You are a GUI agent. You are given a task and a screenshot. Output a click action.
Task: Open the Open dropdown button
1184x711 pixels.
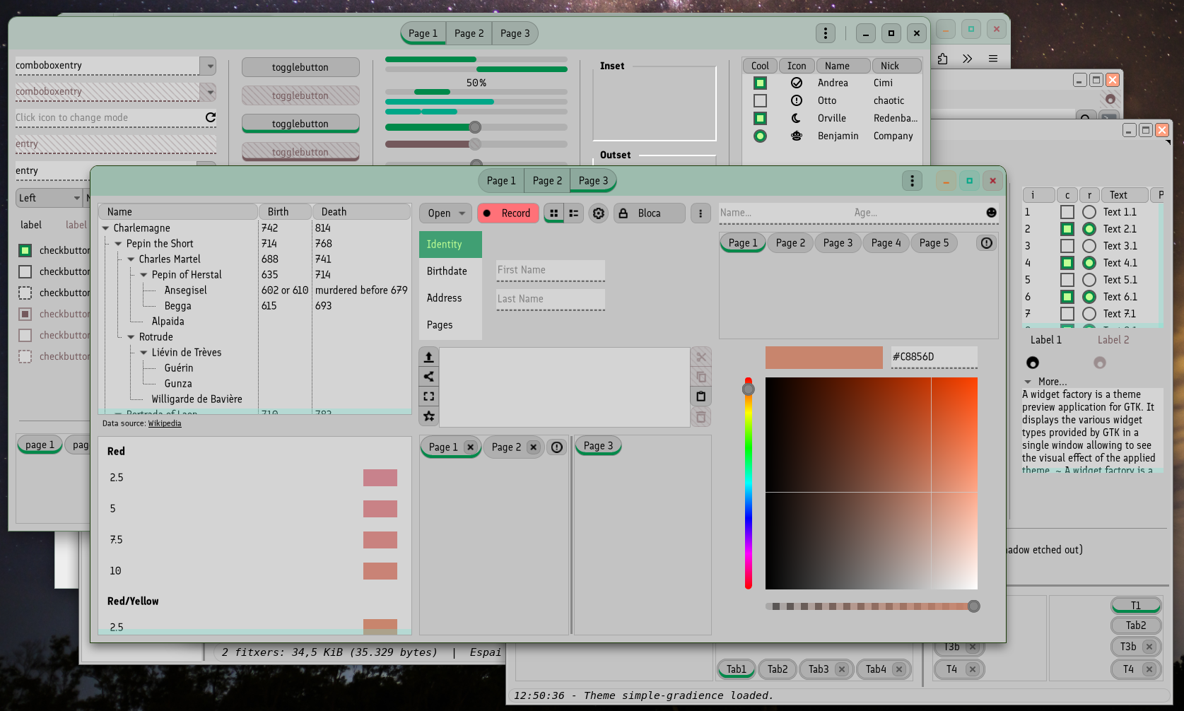point(446,213)
